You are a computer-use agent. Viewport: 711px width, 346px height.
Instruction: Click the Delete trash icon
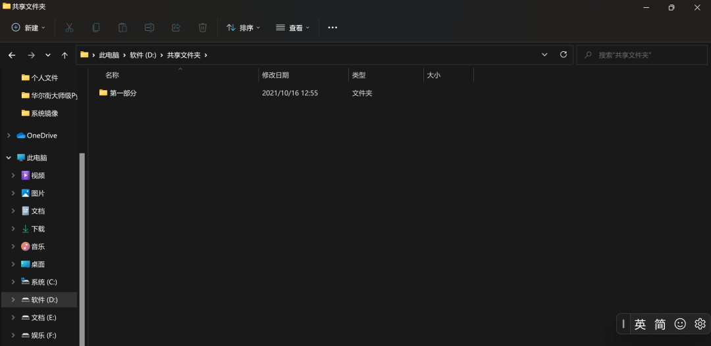[203, 28]
